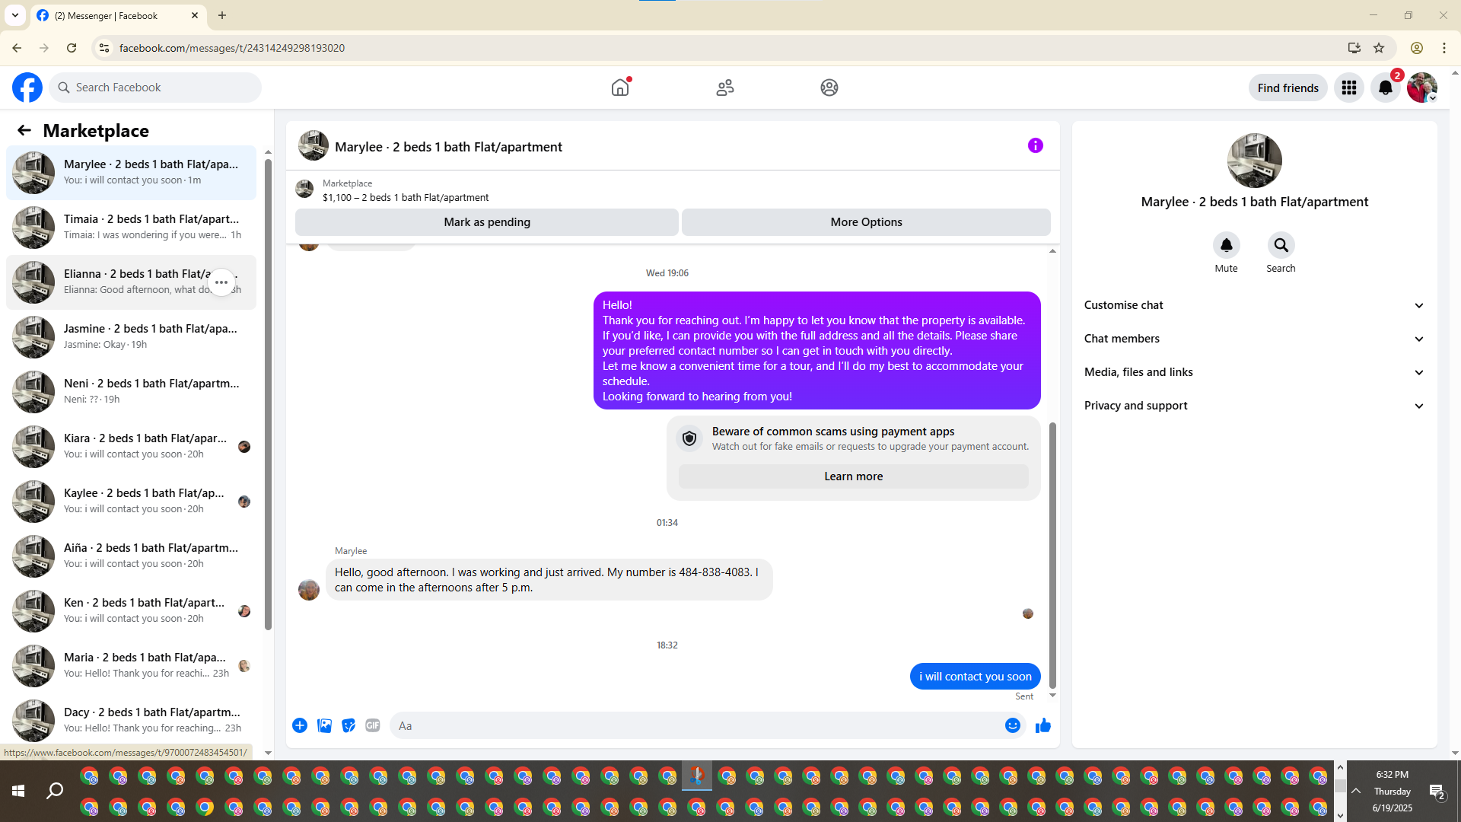Open the Marketplace listing link for $1,100
Screen dimensions: 1461x822
(406, 197)
